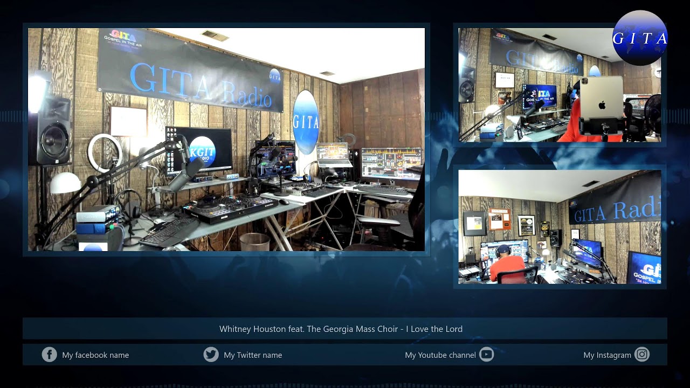Click the large main studio camera feed
This screenshot has height=388, width=690.
226,140
